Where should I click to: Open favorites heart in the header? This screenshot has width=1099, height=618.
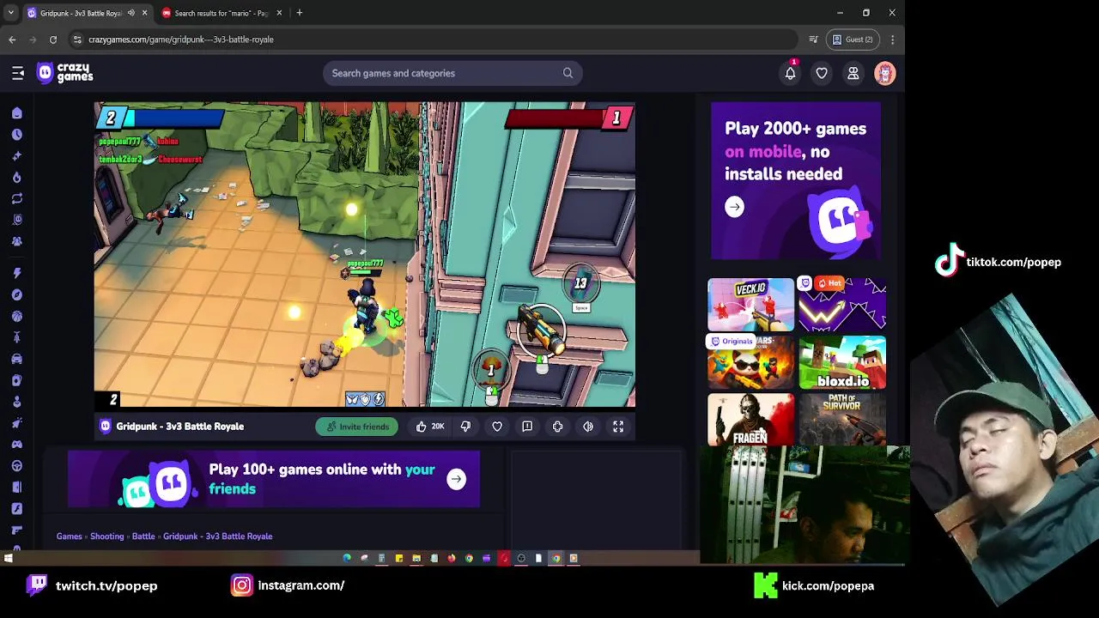pos(822,73)
